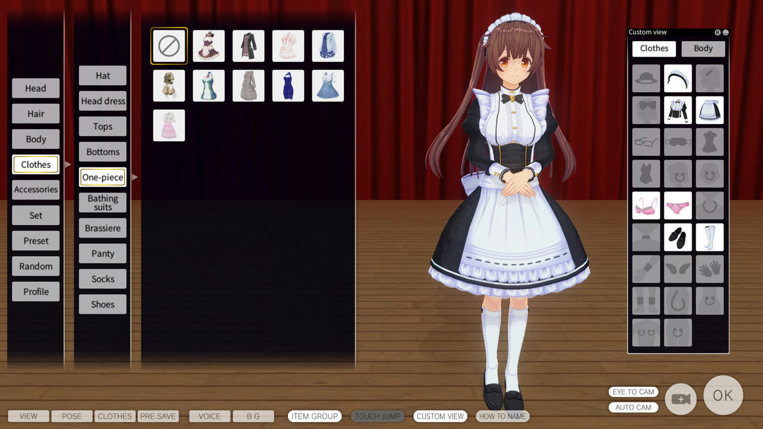Open the Accessories category in the left menu
Image resolution: width=763 pixels, height=429 pixels.
point(35,189)
